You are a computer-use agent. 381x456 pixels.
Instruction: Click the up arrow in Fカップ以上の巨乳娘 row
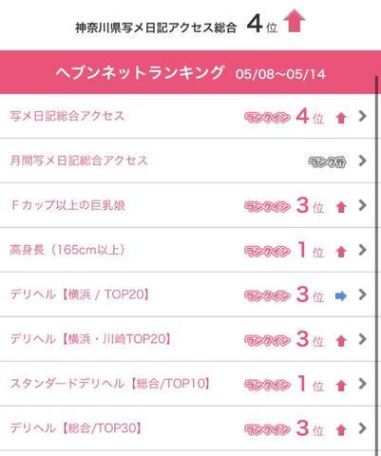pyautogui.click(x=341, y=207)
